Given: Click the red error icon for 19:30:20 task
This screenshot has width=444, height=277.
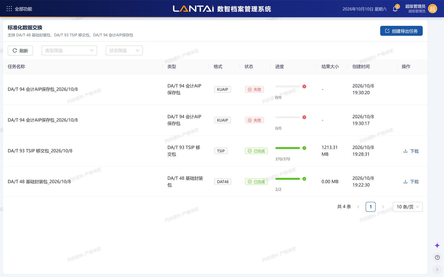Looking at the screenshot, I should tap(304, 86).
